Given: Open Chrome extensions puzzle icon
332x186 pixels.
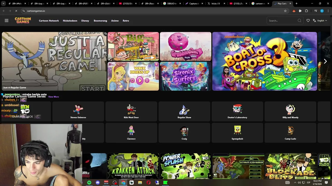Looking at the screenshot, I should pyautogui.click(x=307, y=11).
